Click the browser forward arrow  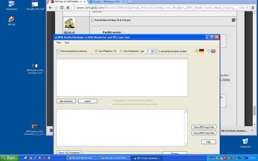click(x=56, y=7)
